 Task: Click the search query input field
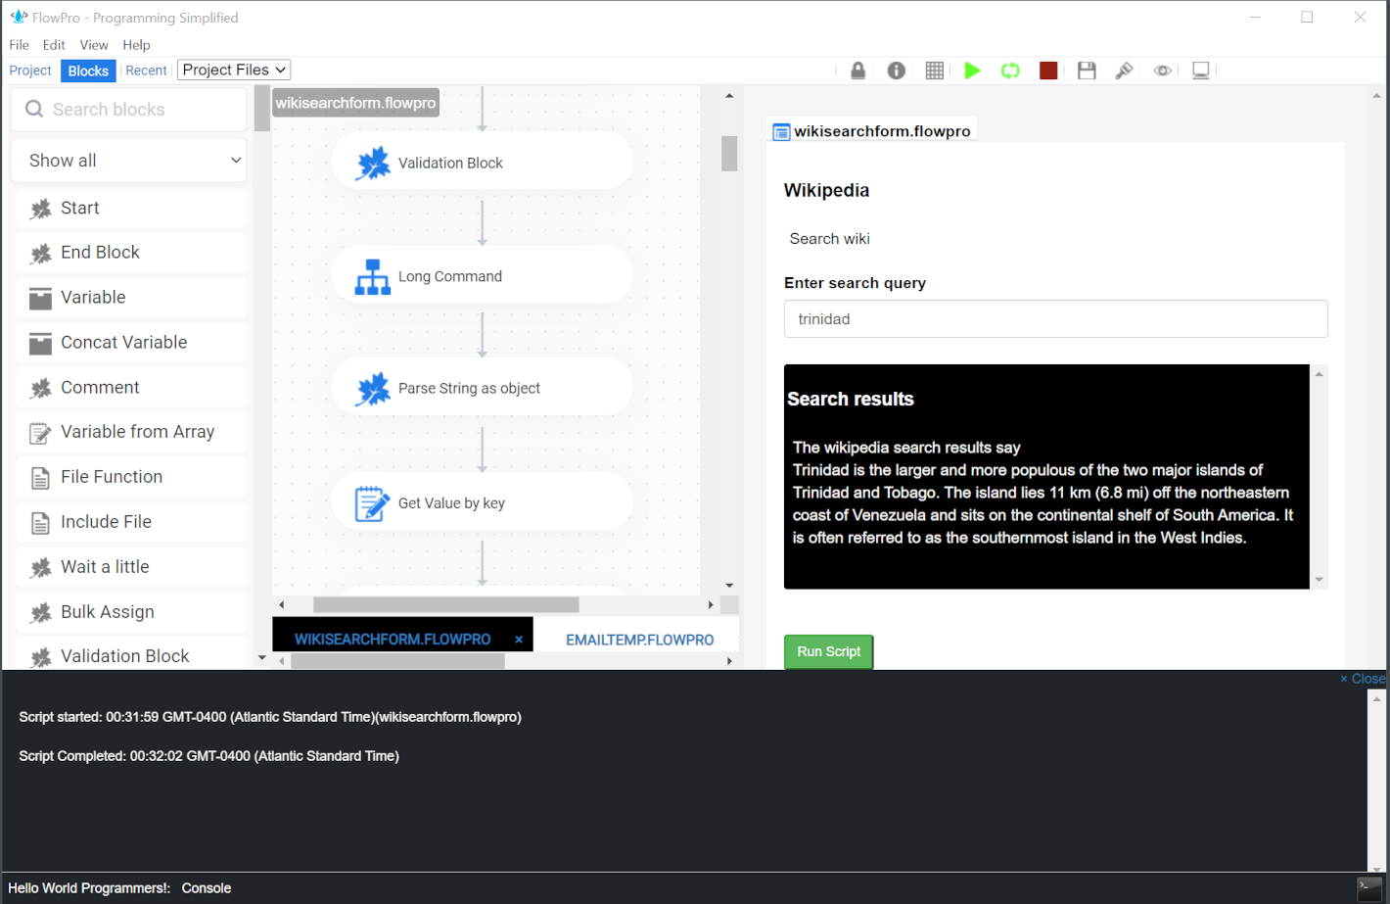pos(1055,319)
